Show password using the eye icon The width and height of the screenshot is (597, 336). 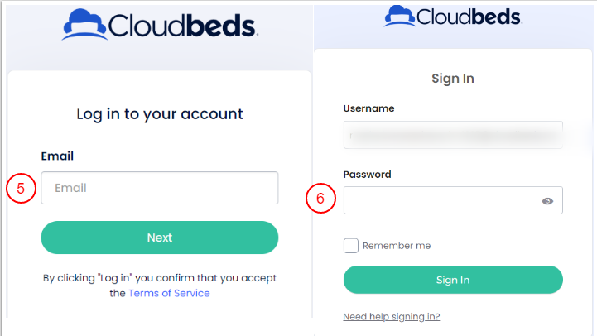[547, 201]
